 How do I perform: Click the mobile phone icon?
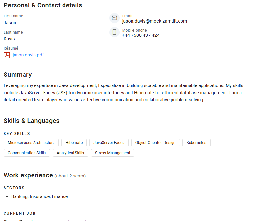114,32
